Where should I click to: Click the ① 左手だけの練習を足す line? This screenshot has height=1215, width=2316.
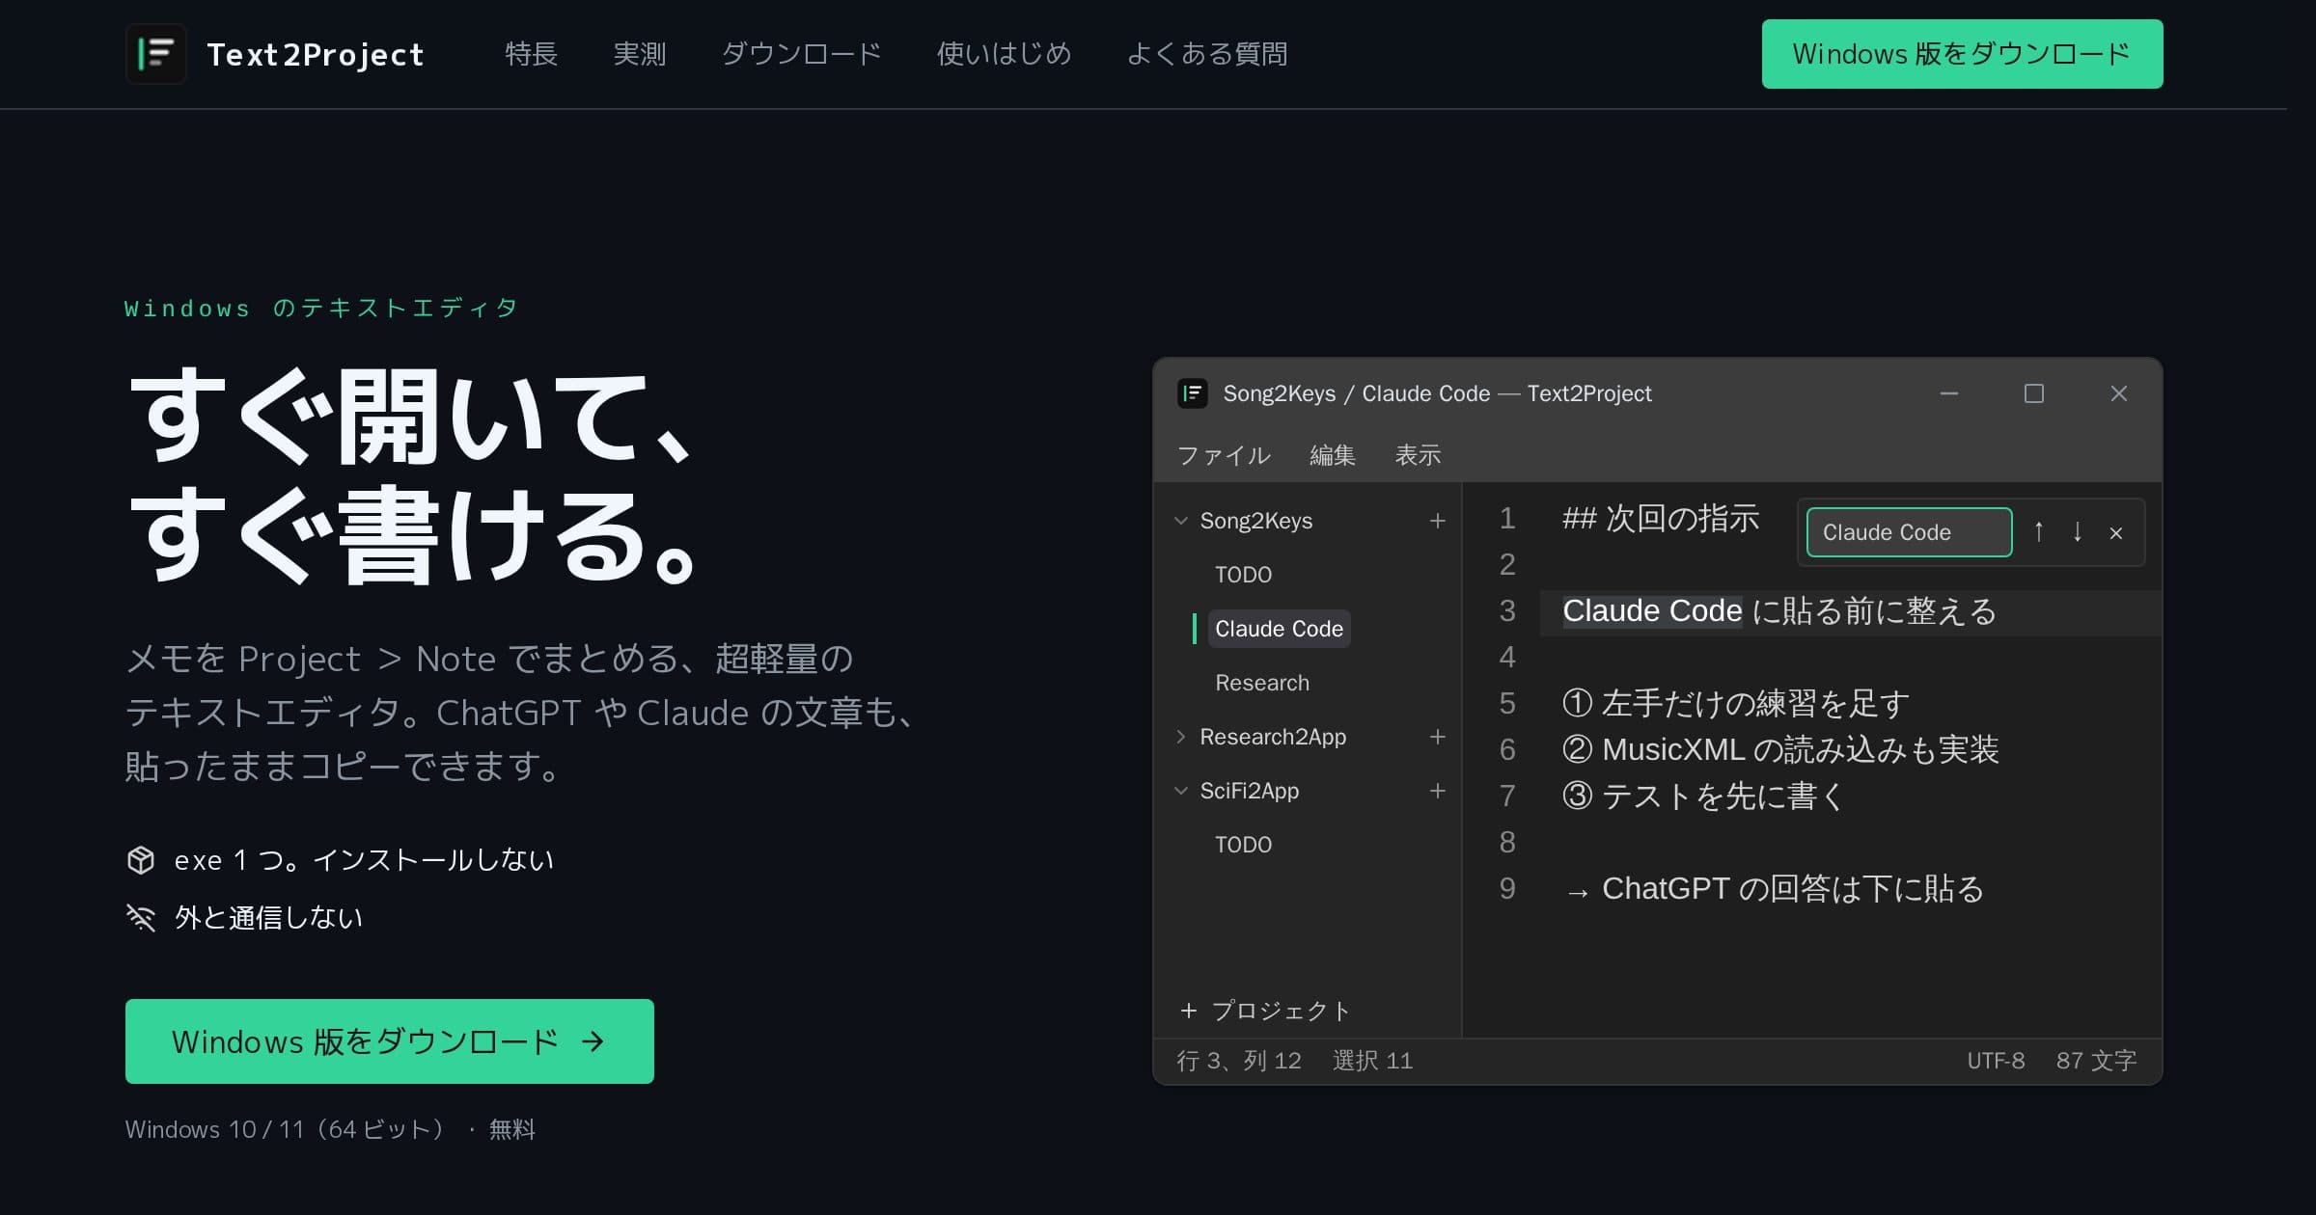point(1736,704)
